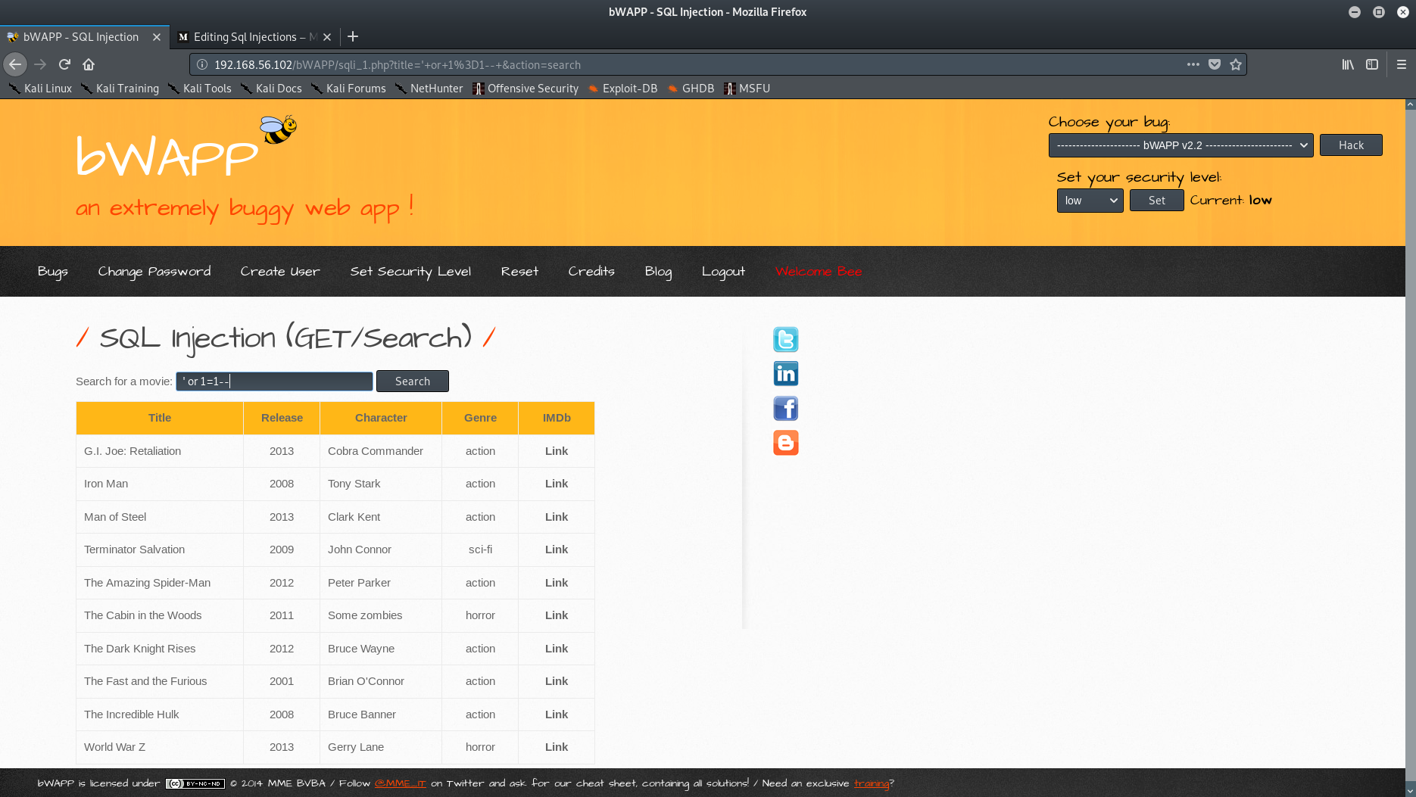Open the Kali Tools bookmark
Screen dimensions: 1416x797
click(199, 89)
